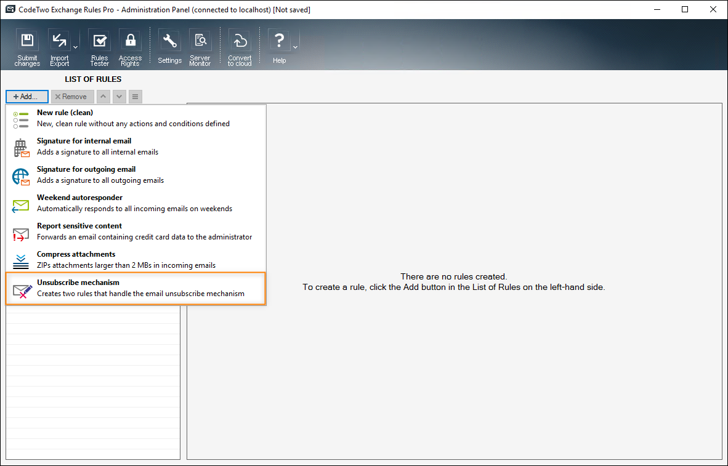Click the Report sensitive content envelope icon
This screenshot has width=728, height=466.
[x=21, y=234]
